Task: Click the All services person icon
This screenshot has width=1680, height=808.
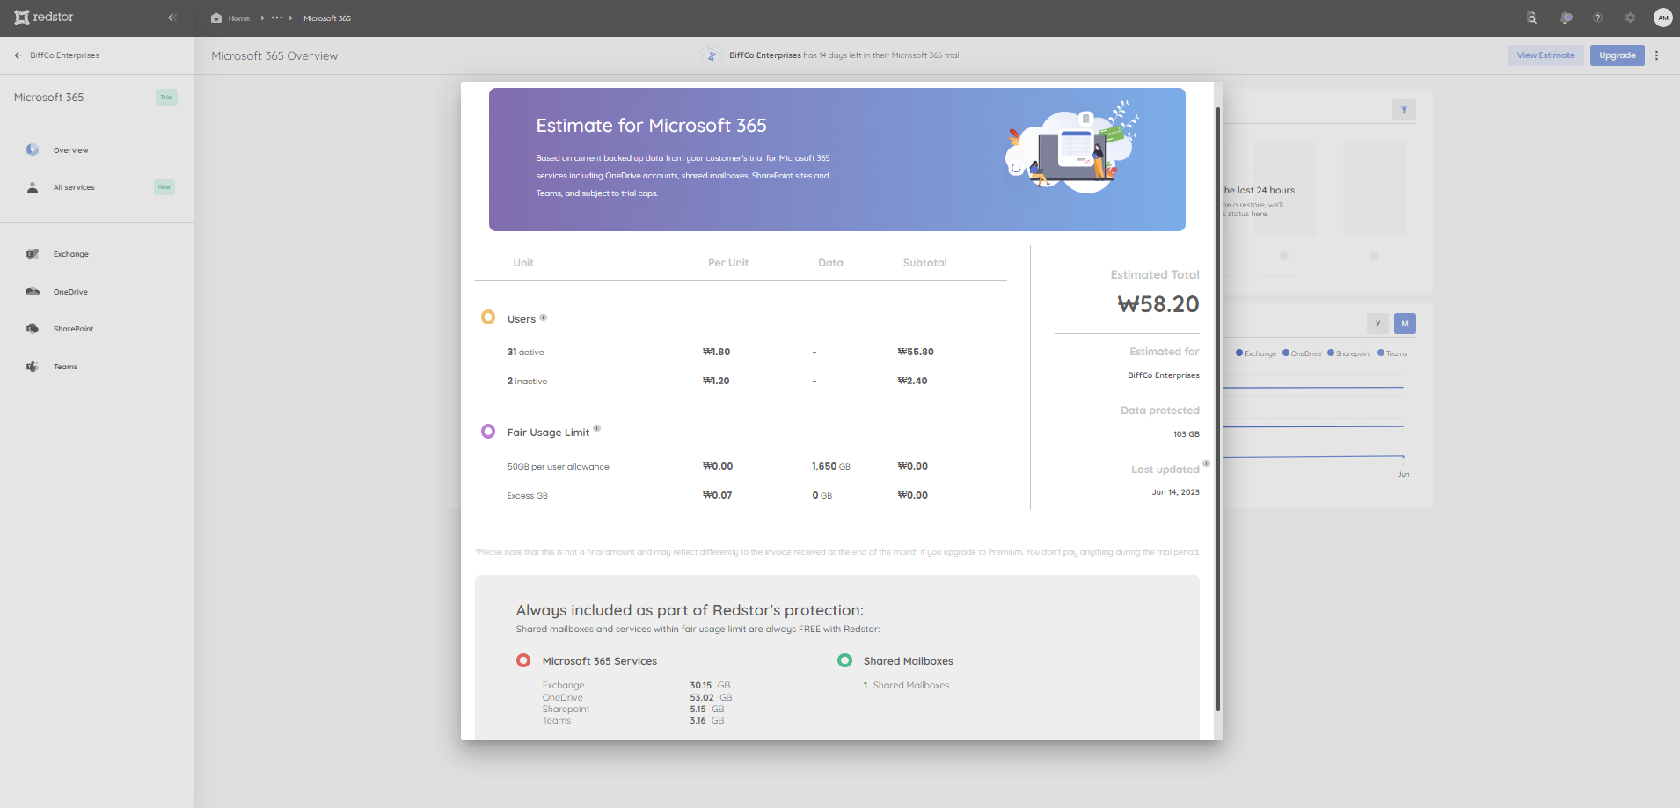Action: 33,187
